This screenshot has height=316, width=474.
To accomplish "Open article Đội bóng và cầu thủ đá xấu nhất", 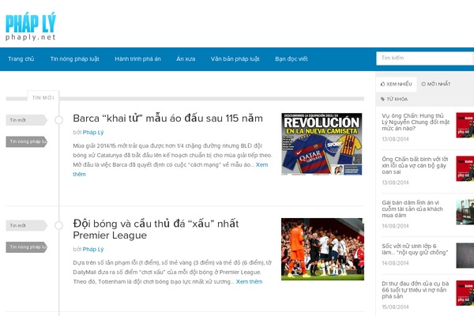I will [156, 229].
